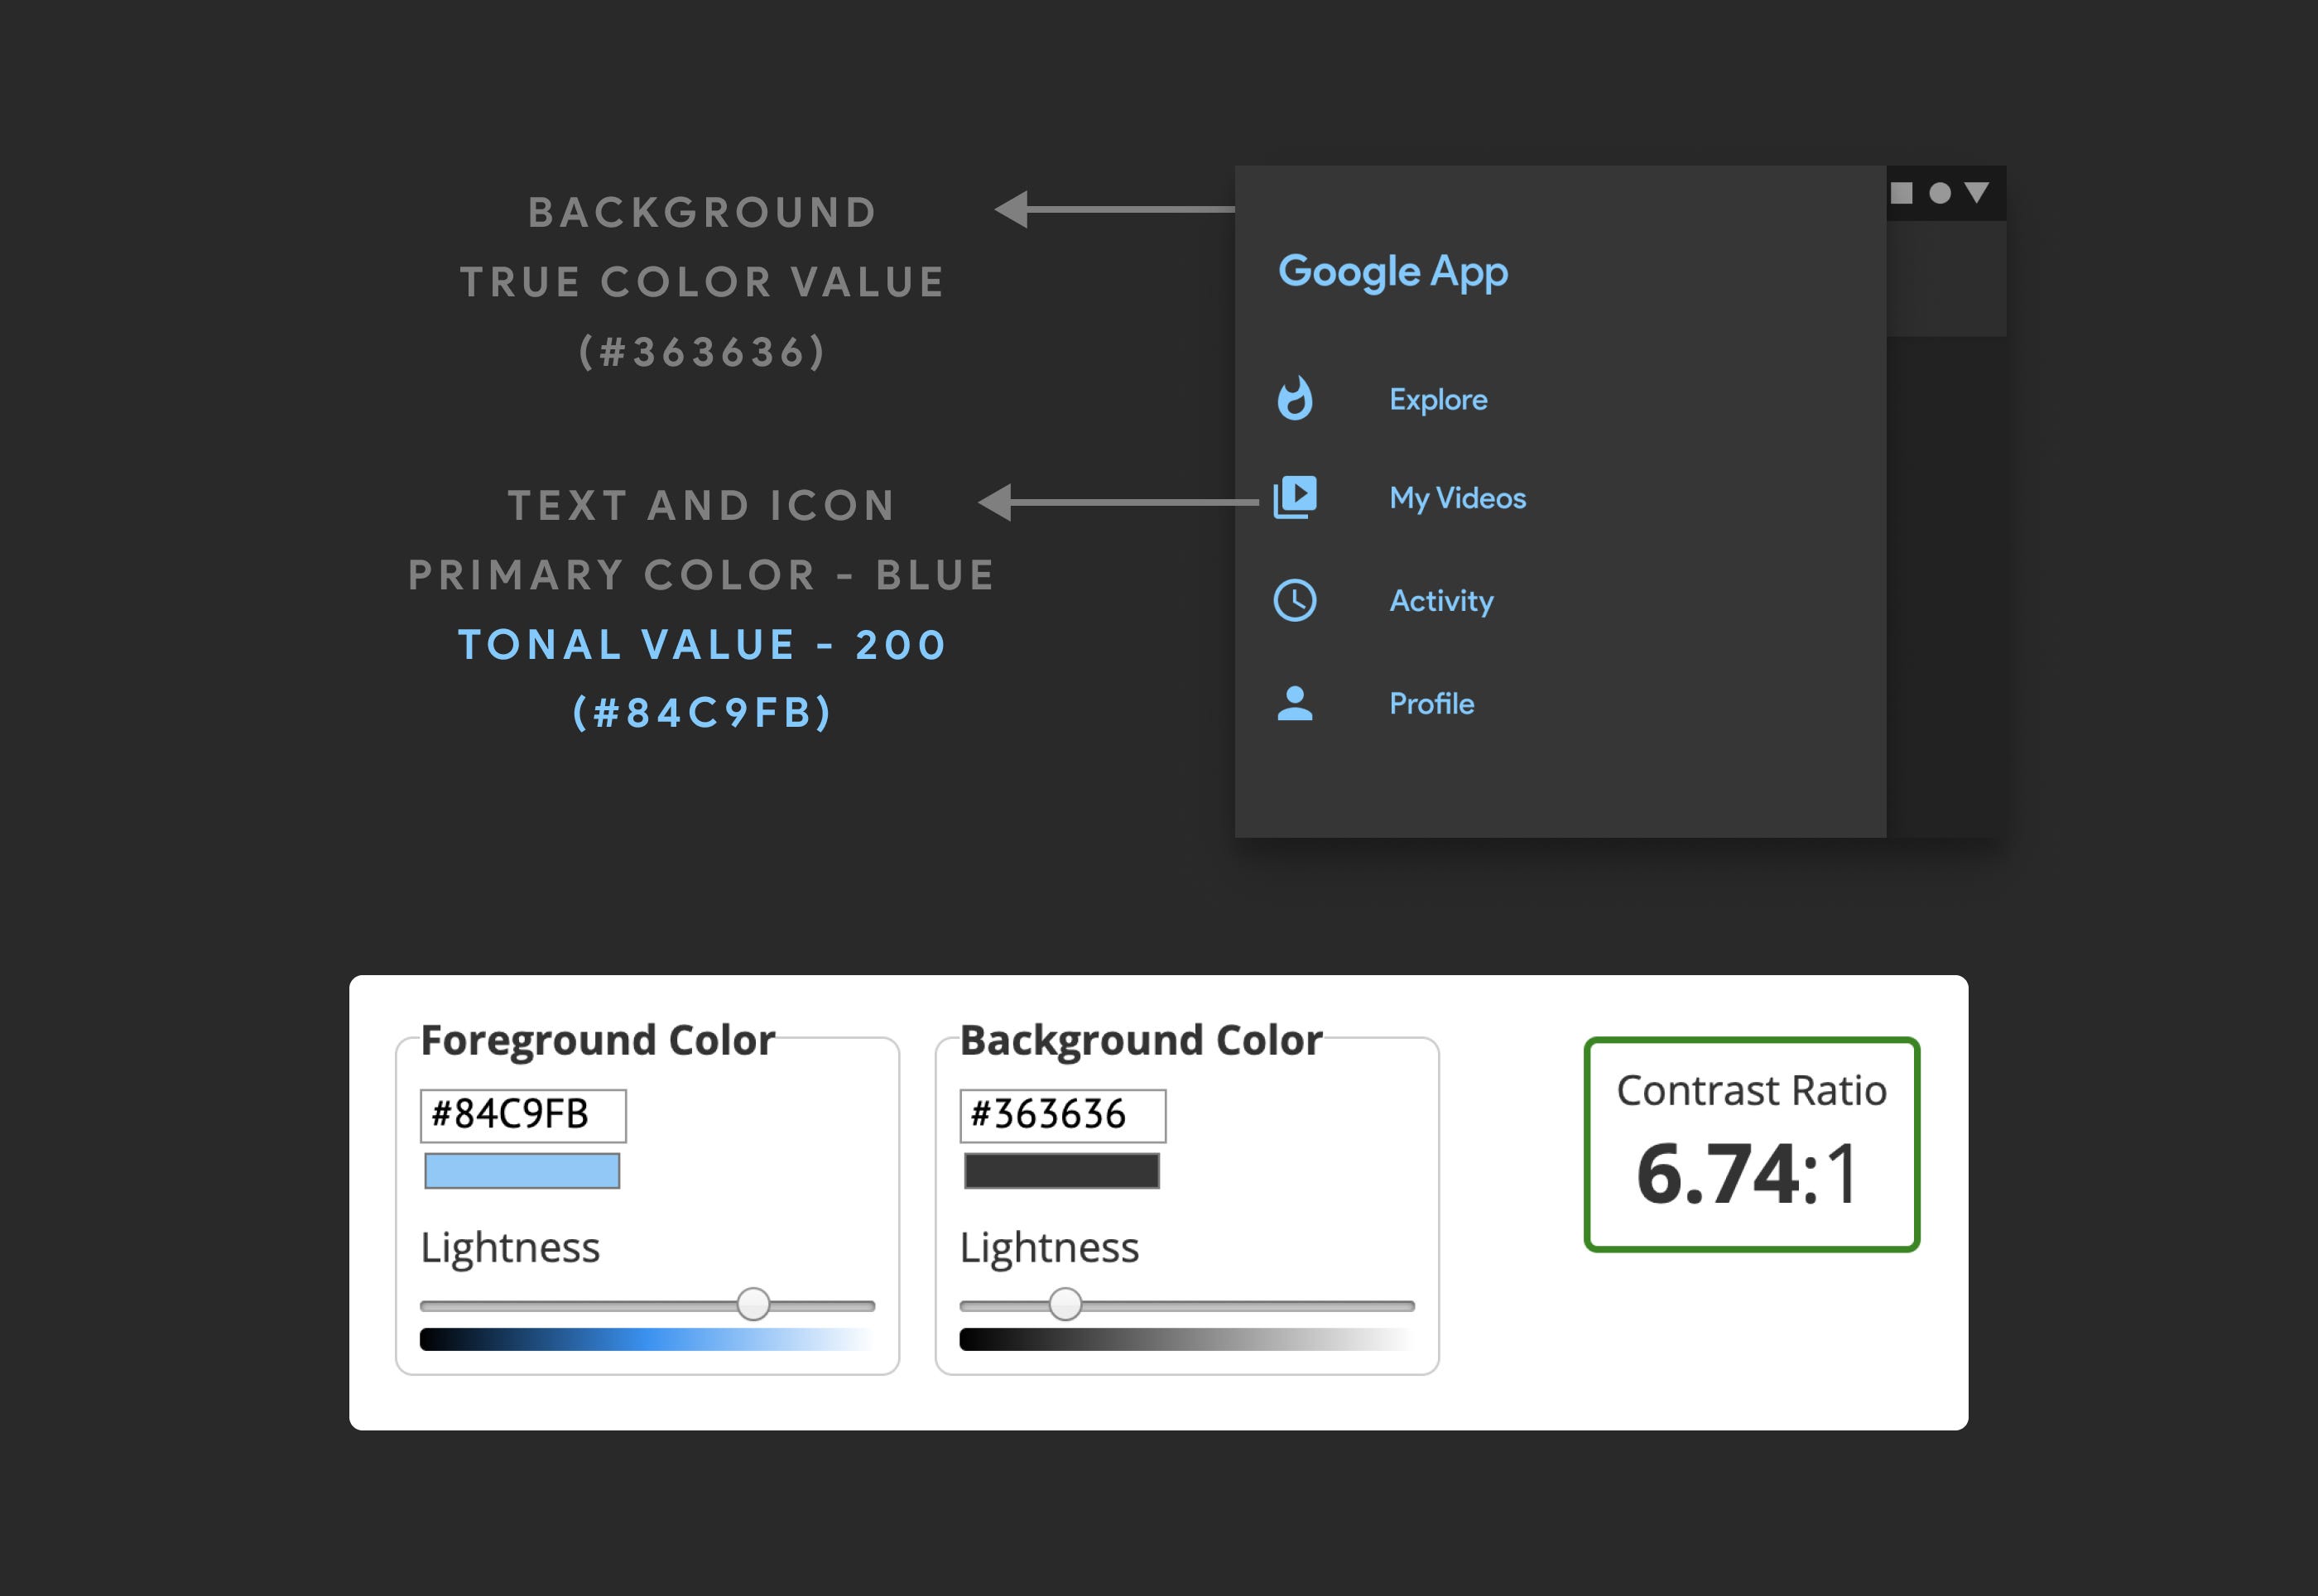Click the dark gray background color swatch
The image size is (2318, 1596).
(1061, 1171)
